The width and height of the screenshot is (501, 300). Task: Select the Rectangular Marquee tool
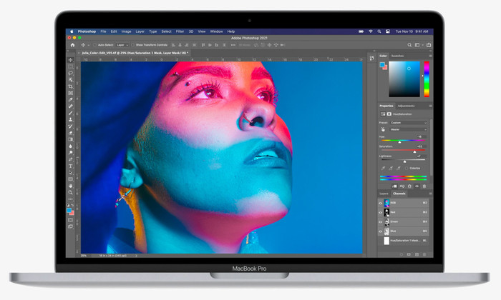pyautogui.click(x=70, y=66)
